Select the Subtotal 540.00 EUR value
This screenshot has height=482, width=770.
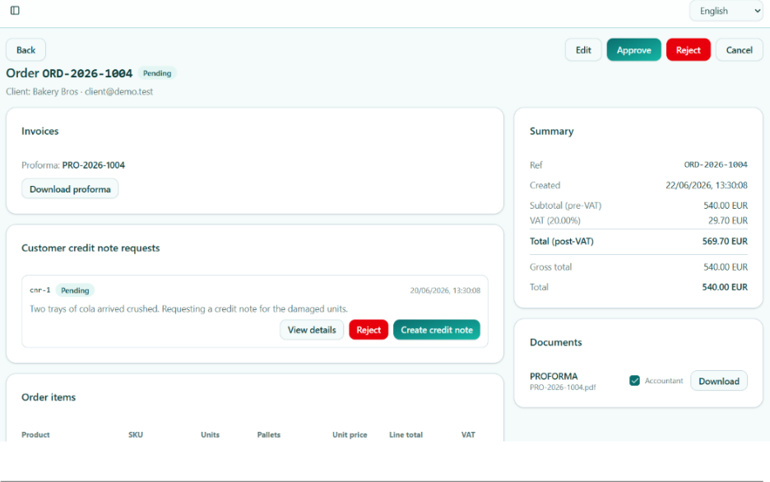click(x=726, y=205)
